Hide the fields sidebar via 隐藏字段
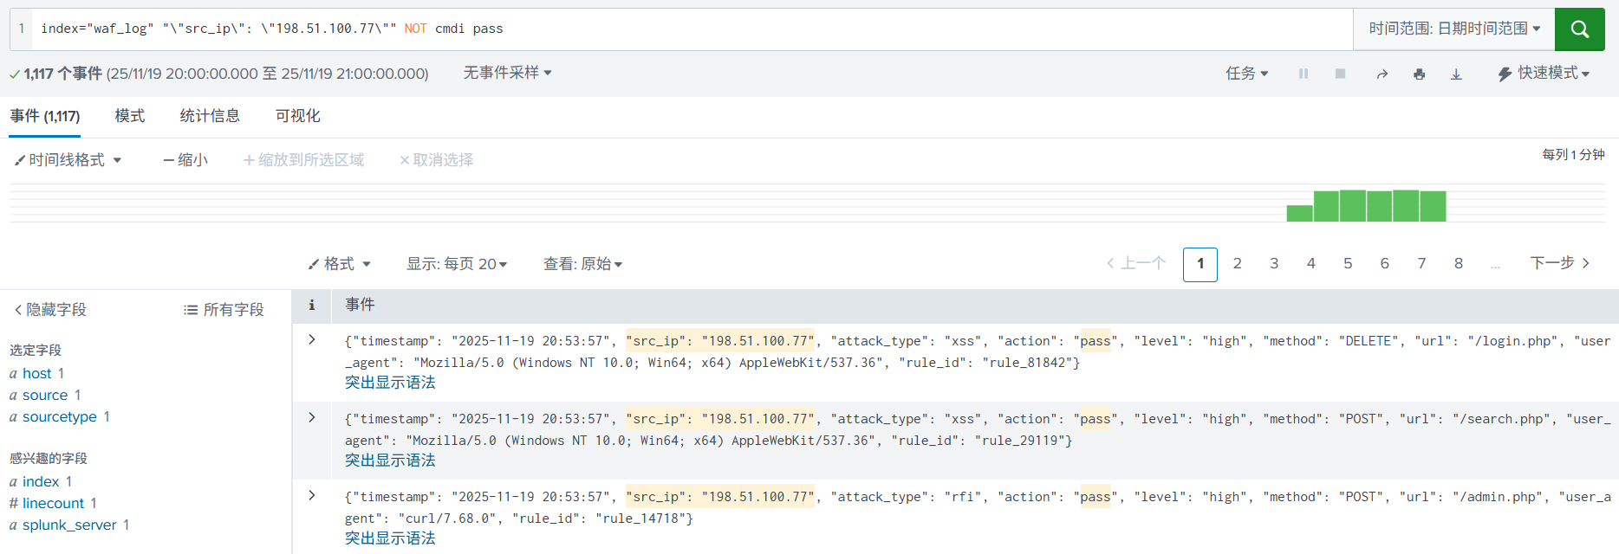The height and width of the screenshot is (554, 1619). [50, 310]
